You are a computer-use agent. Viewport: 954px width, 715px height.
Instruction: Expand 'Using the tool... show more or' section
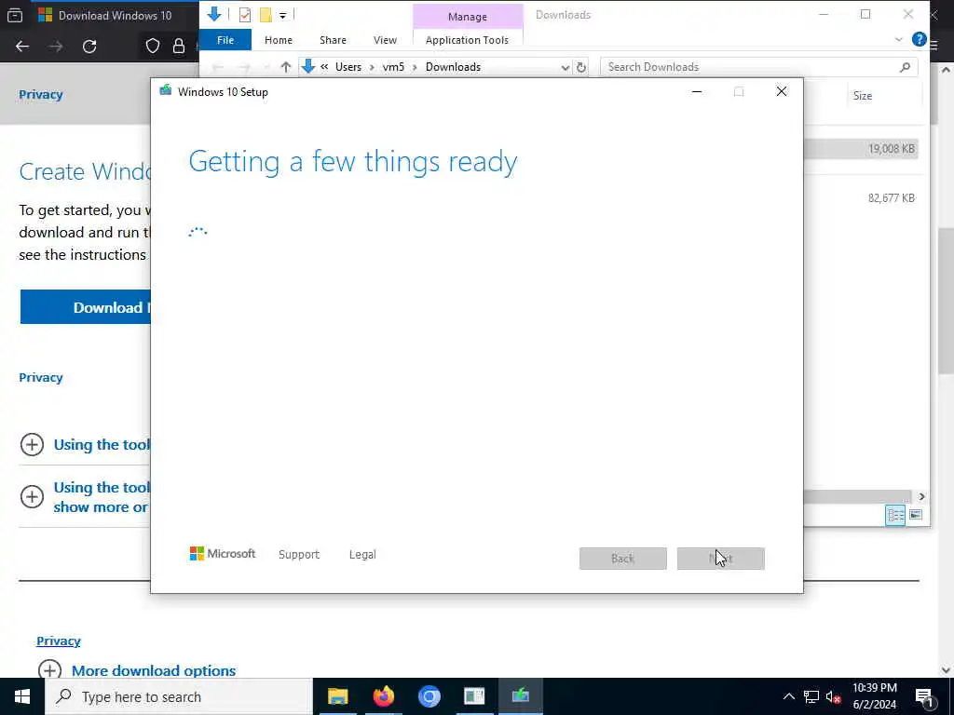tap(32, 497)
